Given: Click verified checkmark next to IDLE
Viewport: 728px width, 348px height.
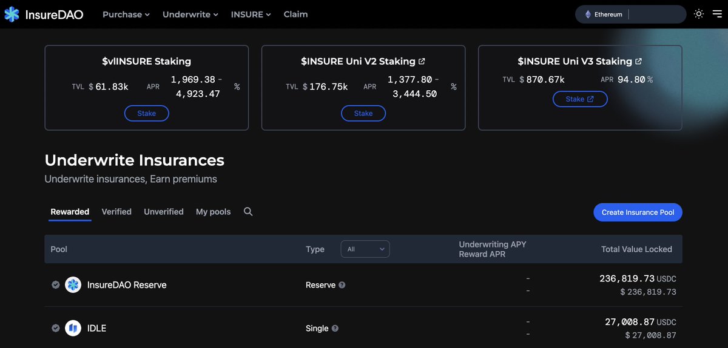Looking at the screenshot, I should (55, 329).
